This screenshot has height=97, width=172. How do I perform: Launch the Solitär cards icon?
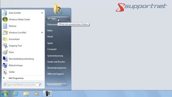click(x=5, y=72)
